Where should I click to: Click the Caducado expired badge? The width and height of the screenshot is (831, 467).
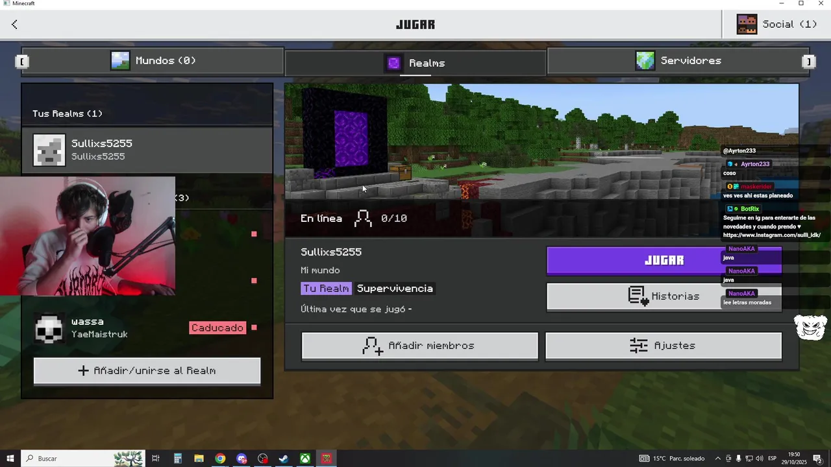217,328
